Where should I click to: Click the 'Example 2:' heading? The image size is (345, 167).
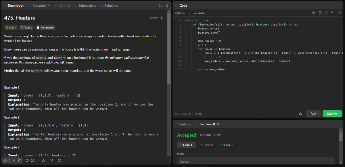pos(12,118)
